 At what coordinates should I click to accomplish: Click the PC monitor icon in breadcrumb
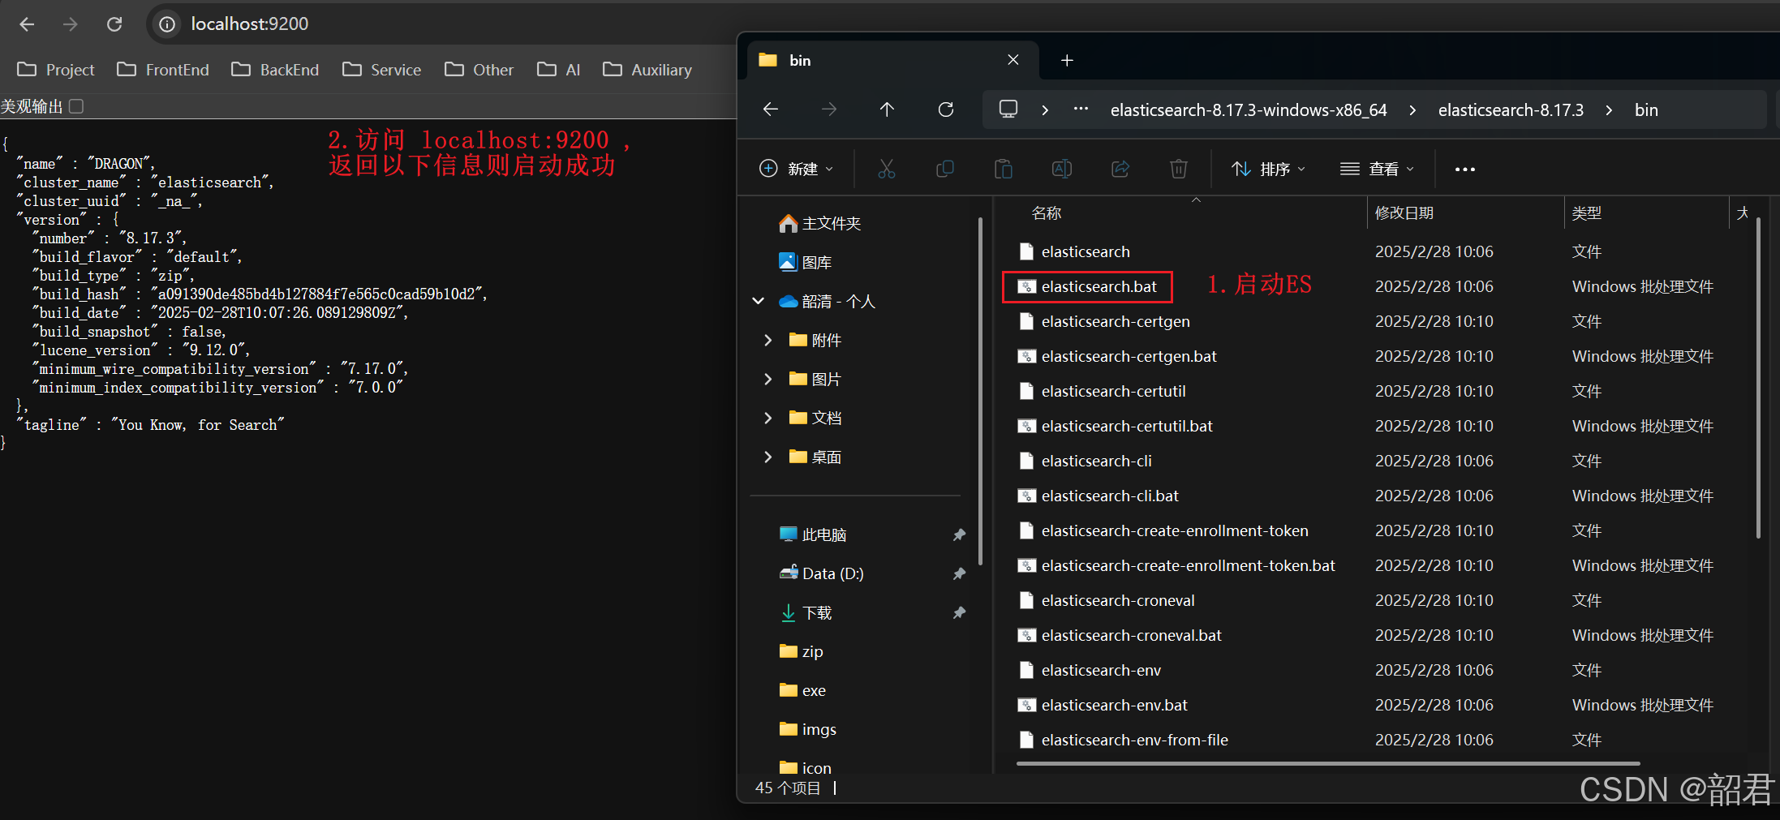click(1008, 109)
